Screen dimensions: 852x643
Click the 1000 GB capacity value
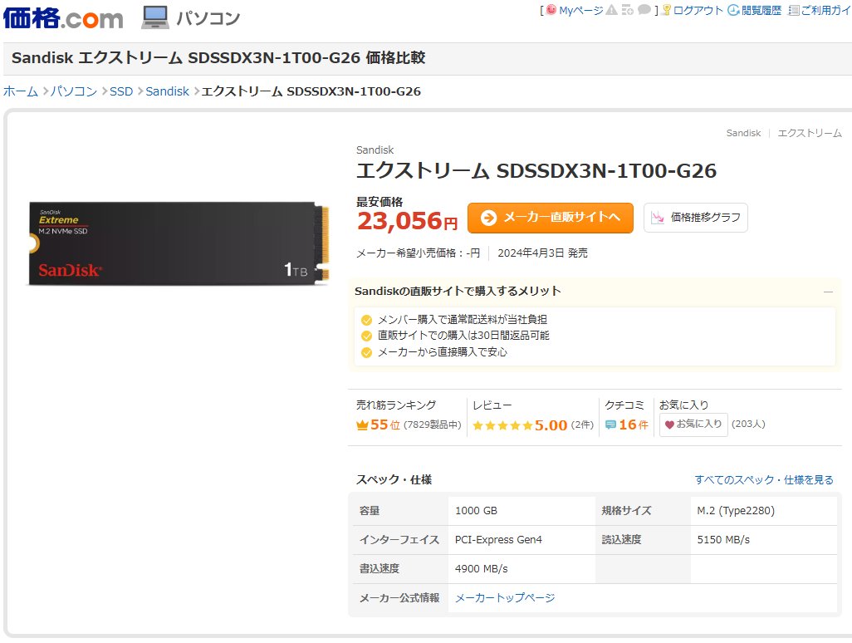pyautogui.click(x=476, y=511)
